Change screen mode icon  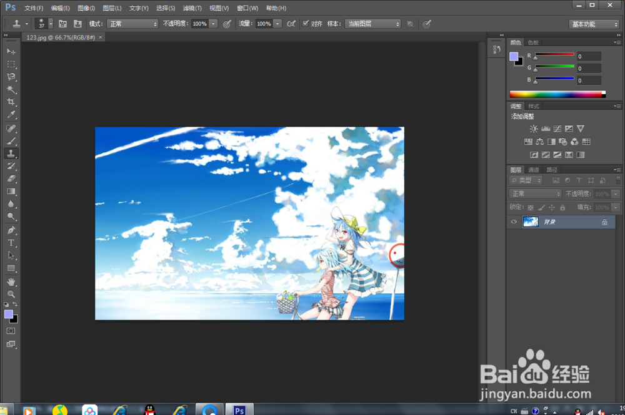(11, 344)
